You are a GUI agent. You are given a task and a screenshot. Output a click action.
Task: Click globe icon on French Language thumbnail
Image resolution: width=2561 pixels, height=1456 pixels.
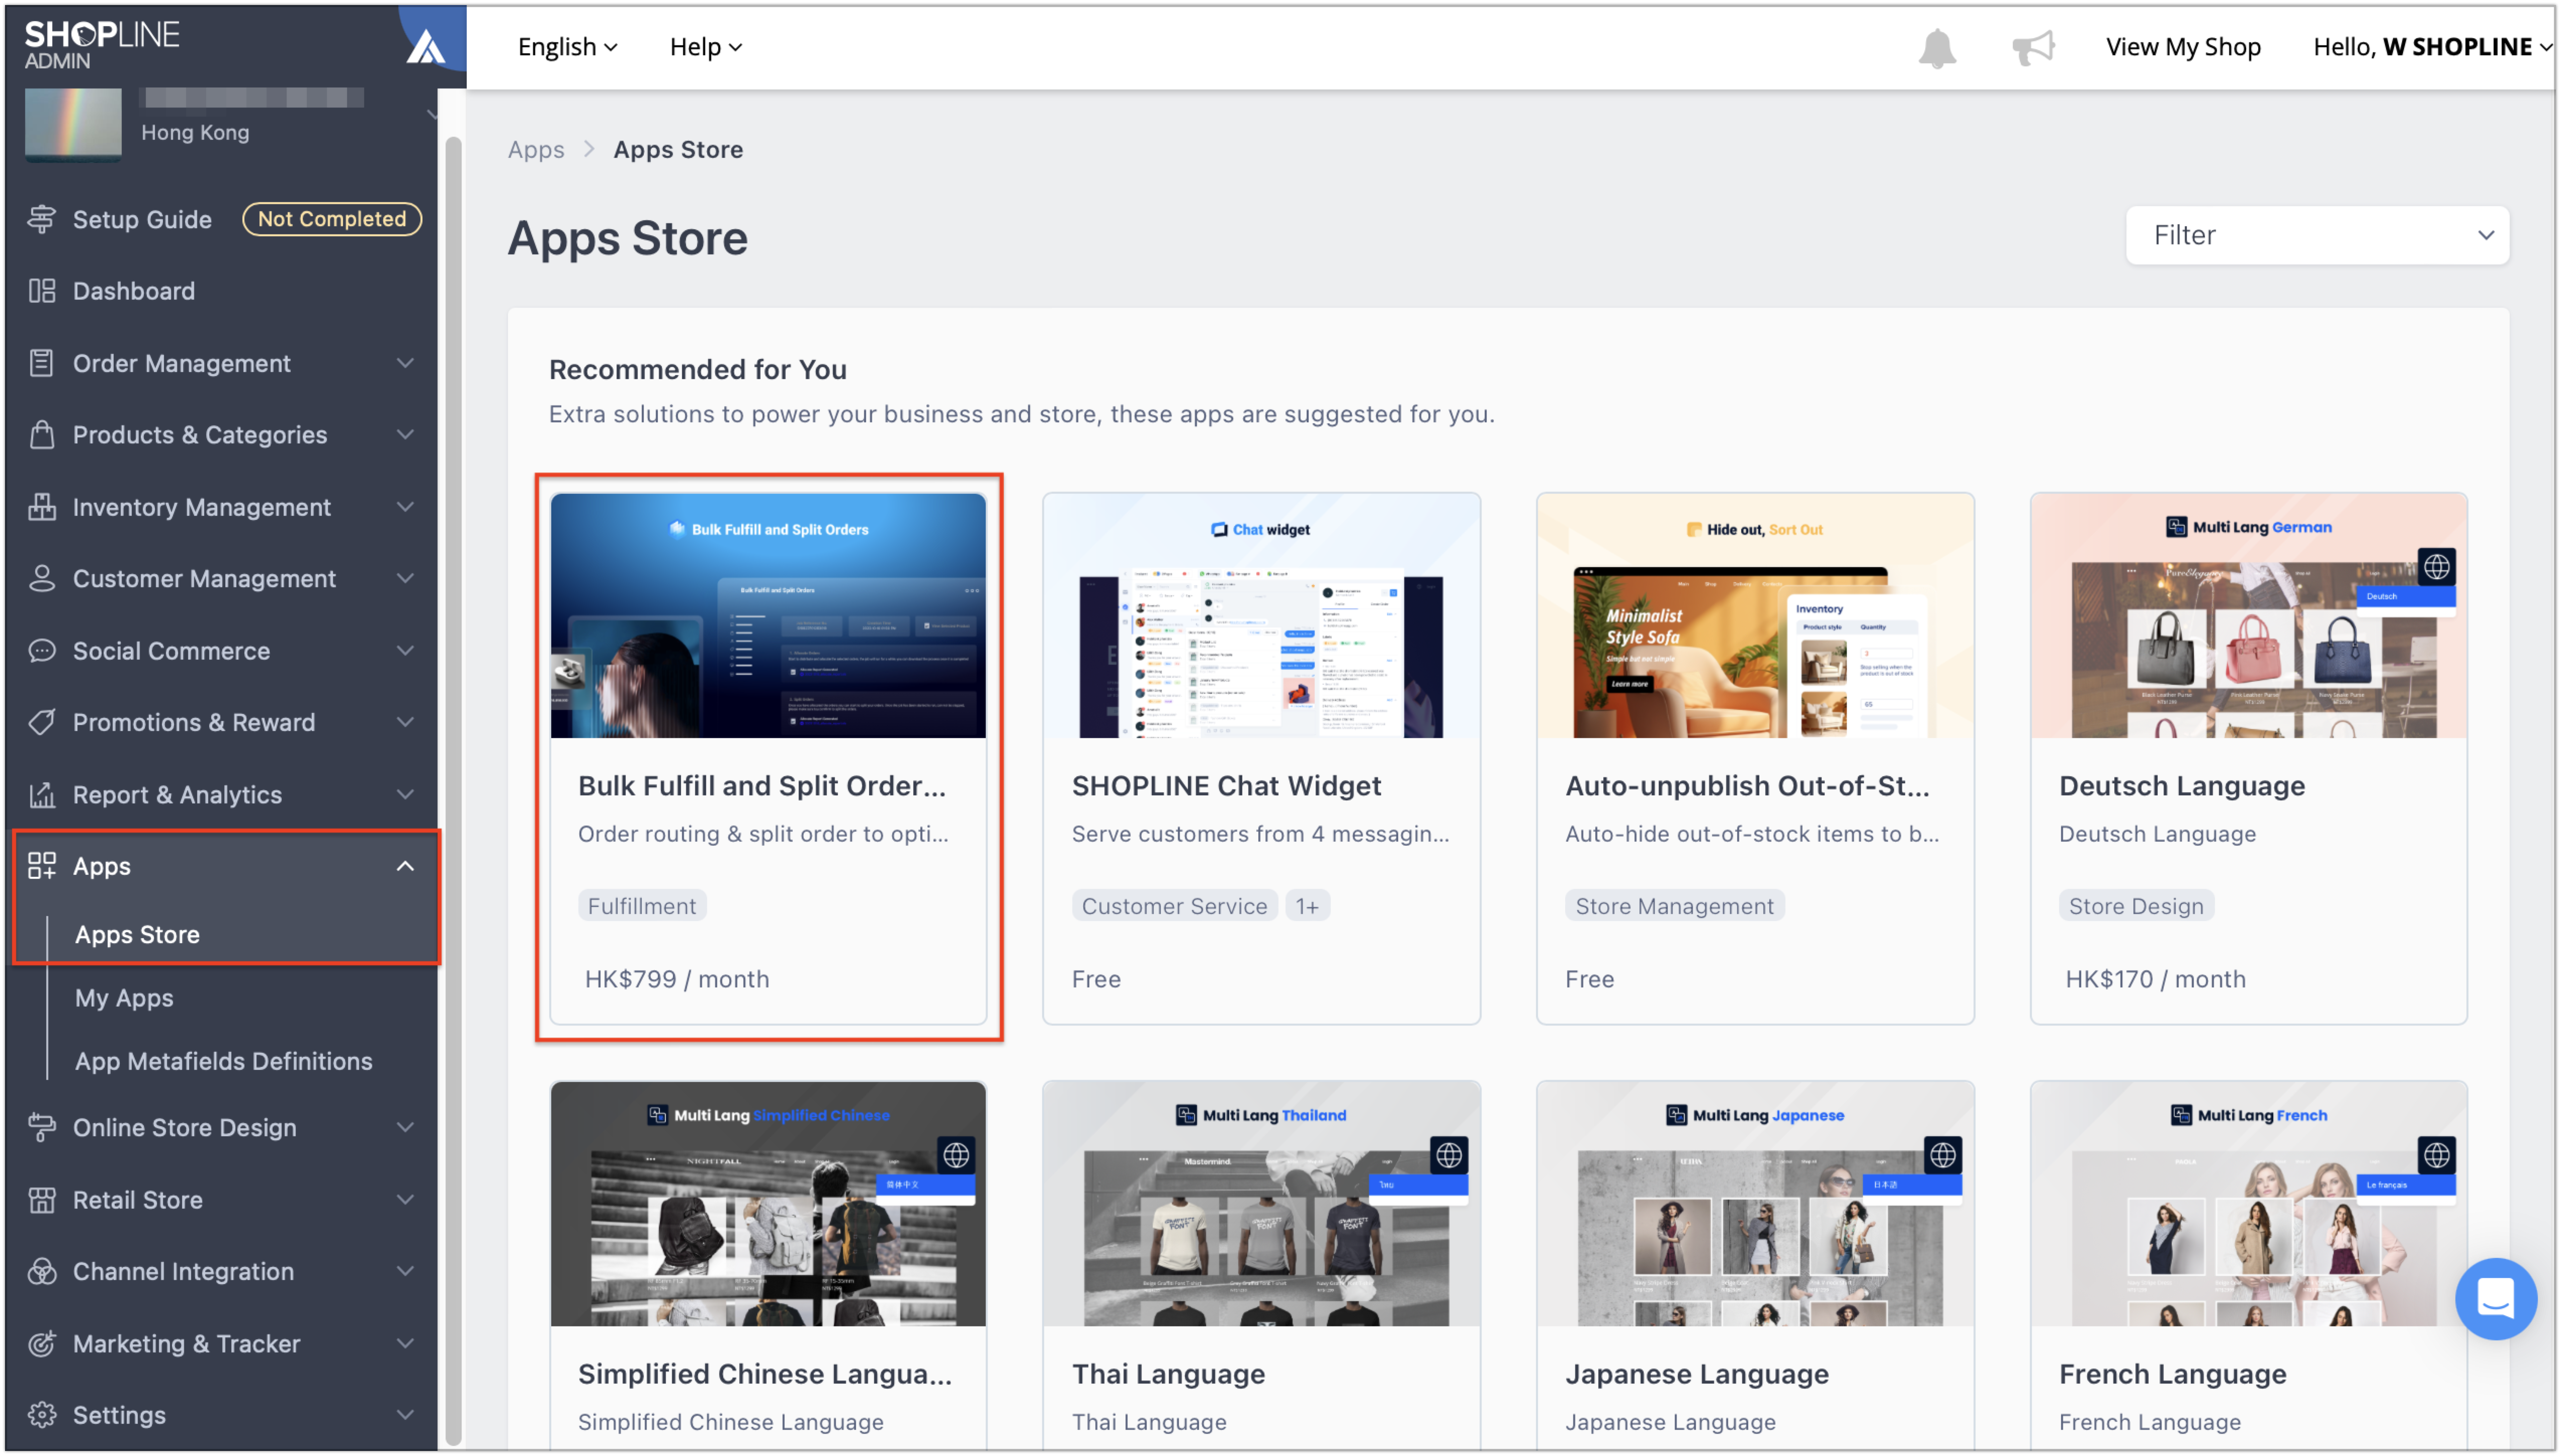tap(2436, 1155)
